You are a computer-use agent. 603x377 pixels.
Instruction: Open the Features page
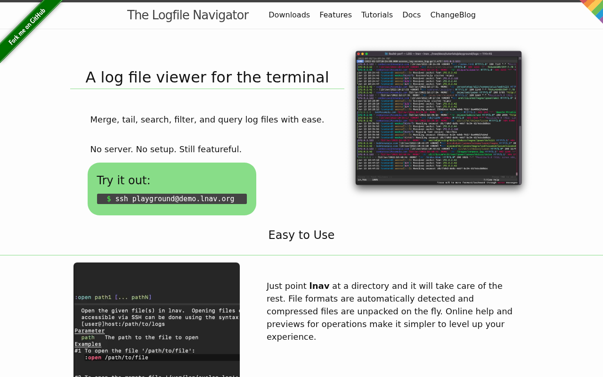tap(335, 15)
